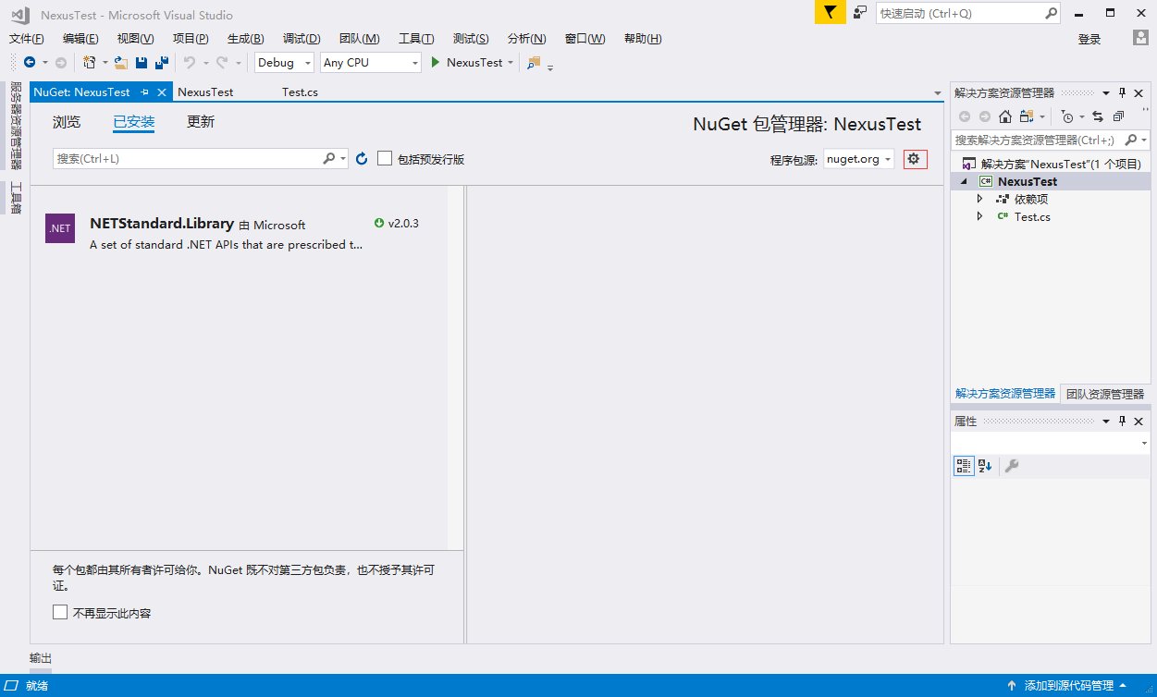Open the 调试(D) menu
The height and width of the screenshot is (697, 1157).
(x=302, y=38)
